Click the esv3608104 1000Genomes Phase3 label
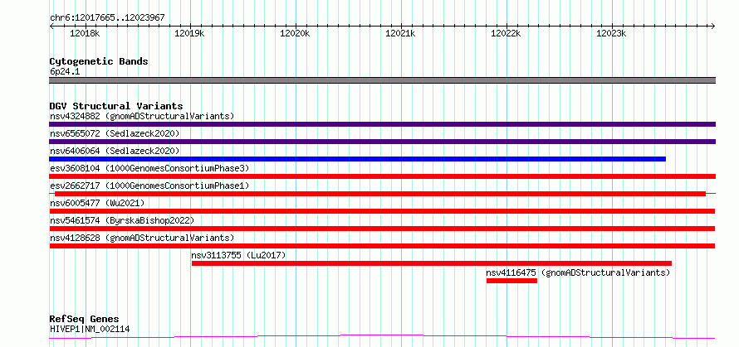The image size is (739, 347). tap(149, 168)
